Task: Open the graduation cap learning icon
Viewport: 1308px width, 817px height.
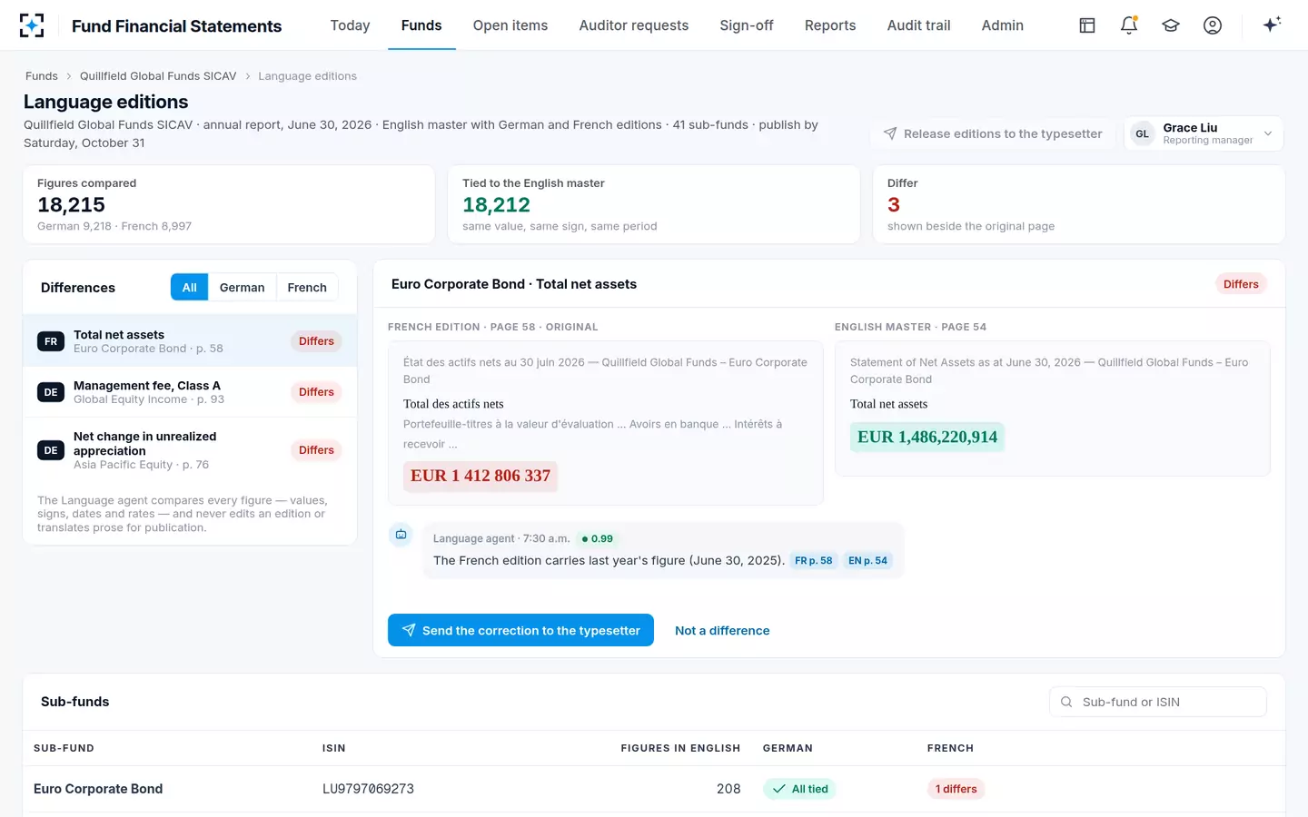Action: 1171,25
